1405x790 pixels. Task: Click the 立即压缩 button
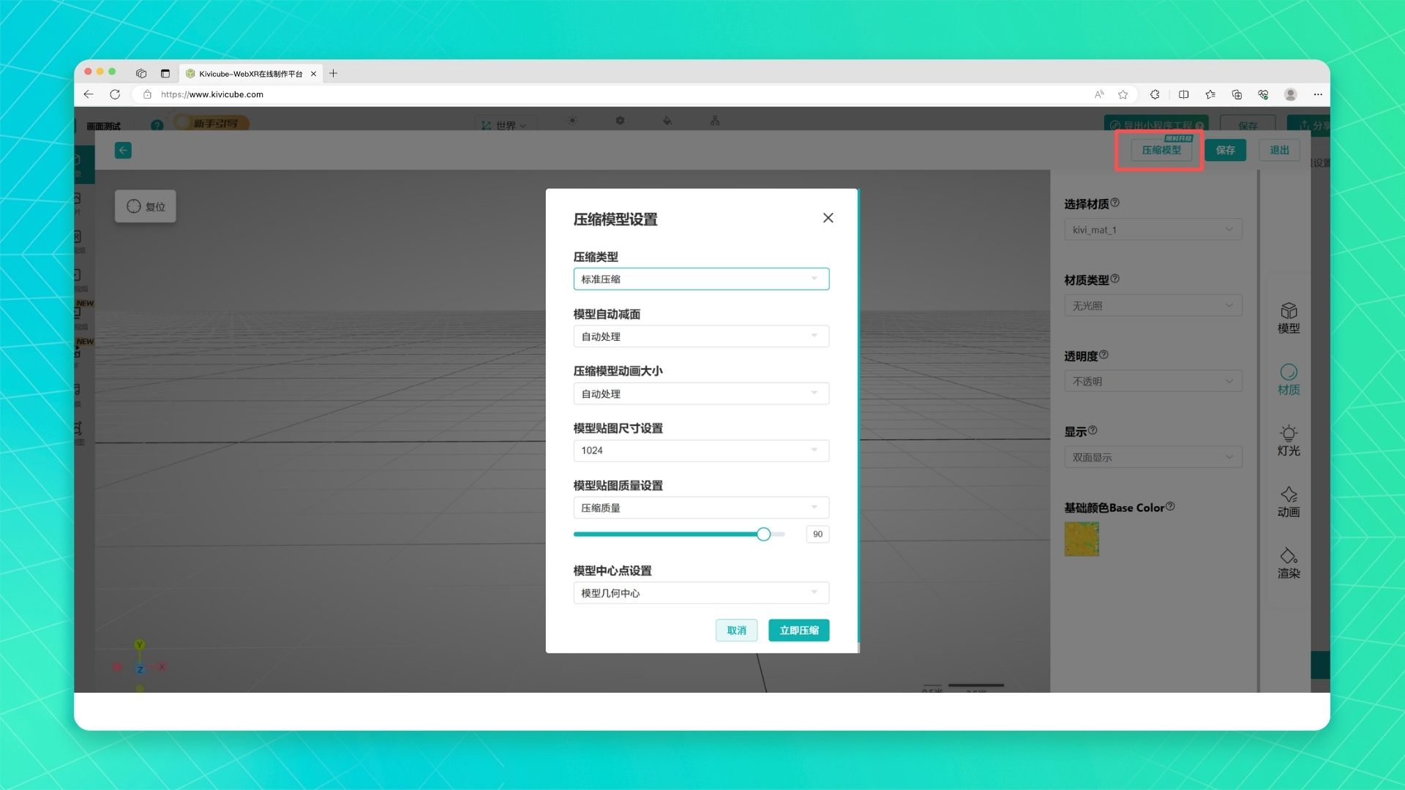798,631
